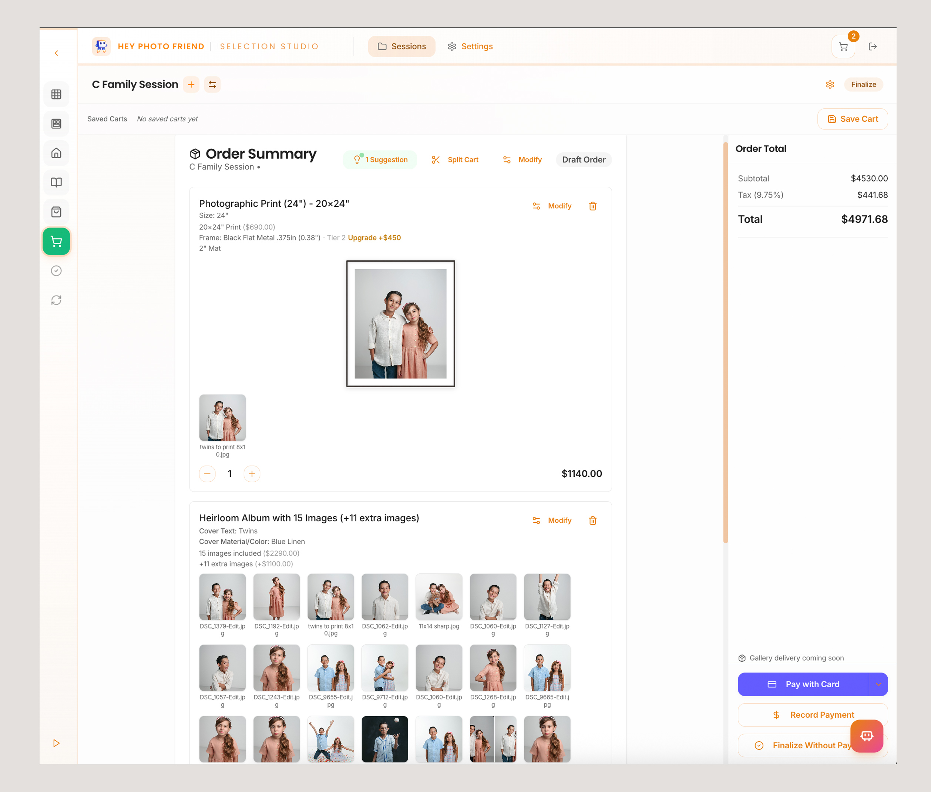Viewport: 931px width, 792px height.
Task: Expand the Pay with Card dropdown arrow
Action: [x=878, y=684]
